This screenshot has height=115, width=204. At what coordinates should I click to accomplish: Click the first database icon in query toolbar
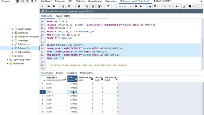coord(42,6)
